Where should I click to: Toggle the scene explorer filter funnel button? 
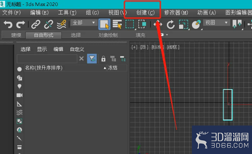click(92, 59)
